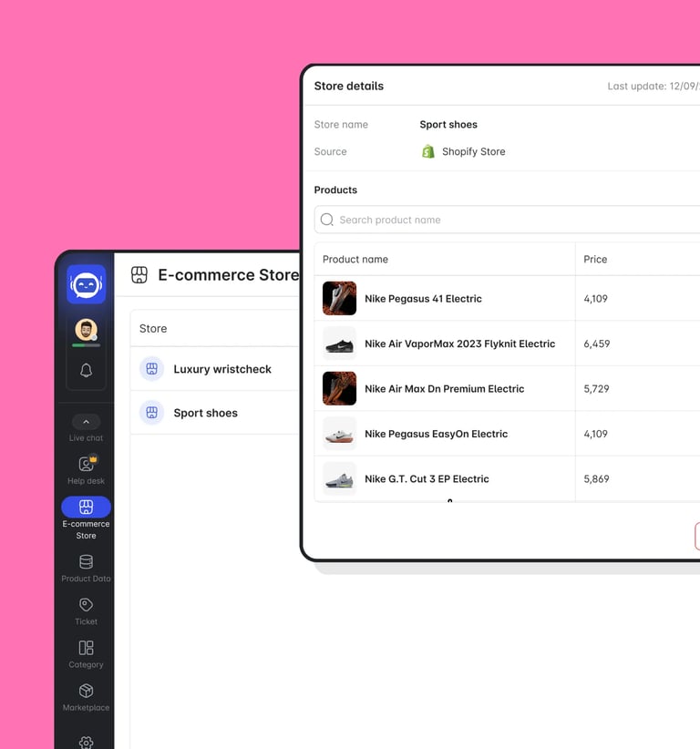The image size is (700, 749).
Task: Select Nike Air VaporMax 2023 Flyknit Electric
Action: coord(459,344)
